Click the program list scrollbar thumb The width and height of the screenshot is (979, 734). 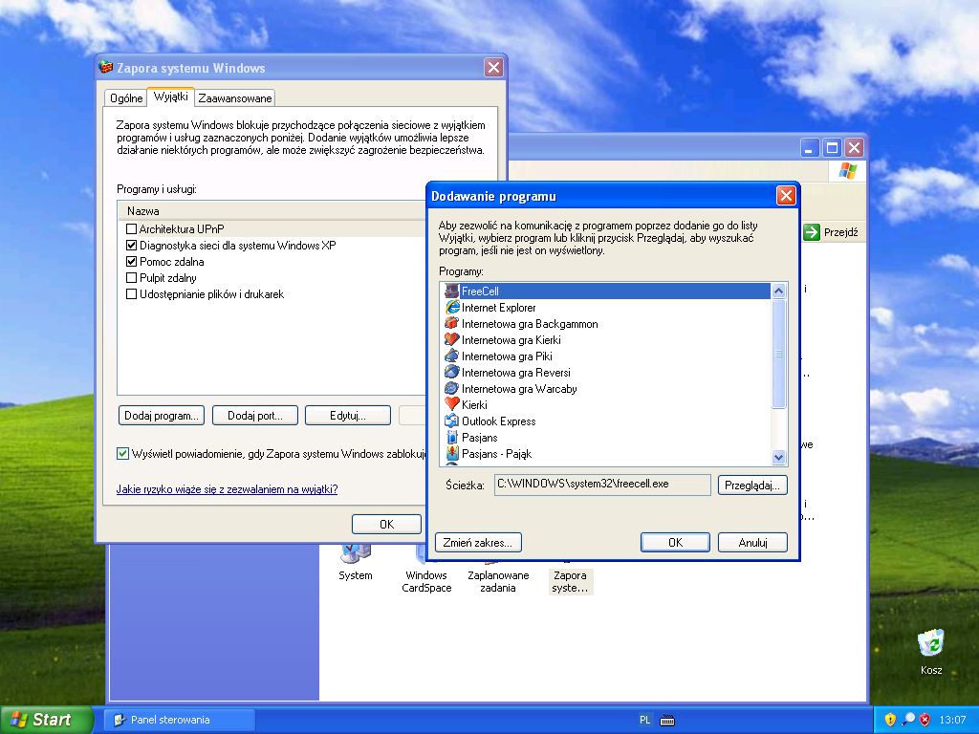tap(778, 354)
